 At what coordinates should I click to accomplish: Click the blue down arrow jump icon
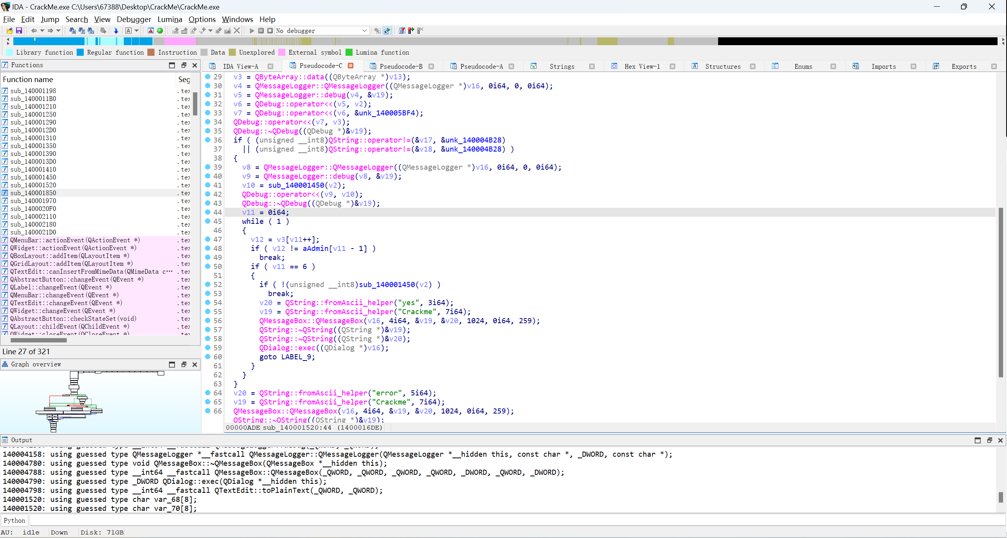(x=116, y=31)
